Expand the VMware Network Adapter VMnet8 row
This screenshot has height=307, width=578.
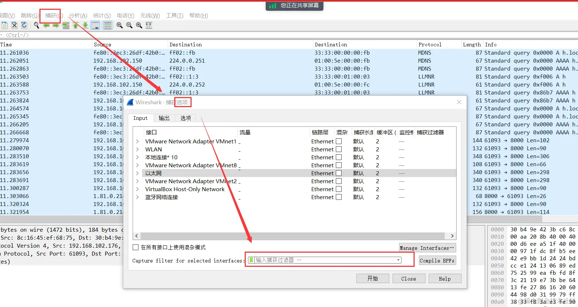[137, 165]
